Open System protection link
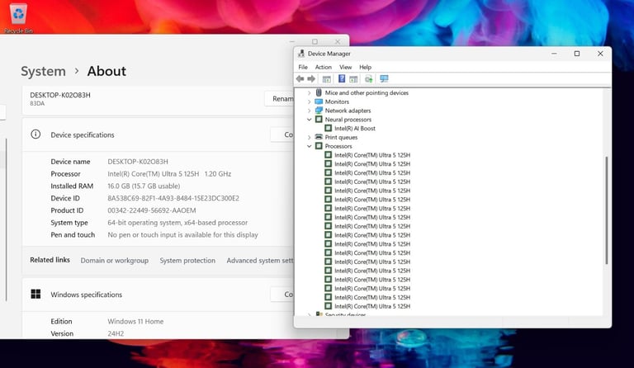 187,261
